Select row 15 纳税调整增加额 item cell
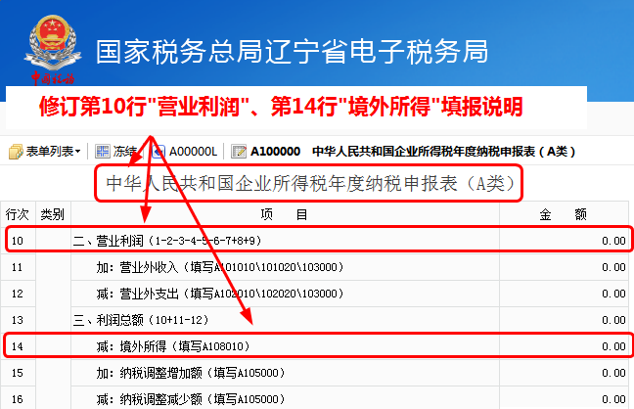Image resolution: width=634 pixels, height=409 pixels. point(285,373)
